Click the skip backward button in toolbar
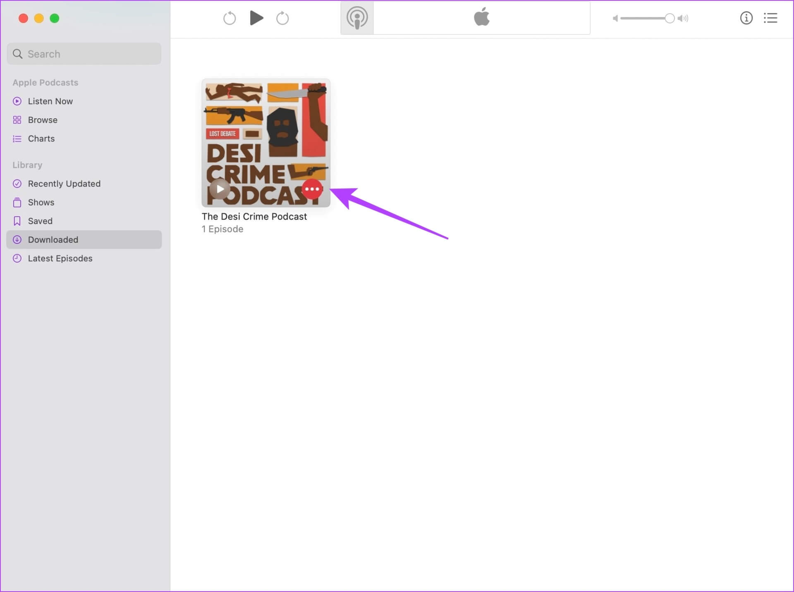Viewport: 794px width, 592px height. coord(230,18)
